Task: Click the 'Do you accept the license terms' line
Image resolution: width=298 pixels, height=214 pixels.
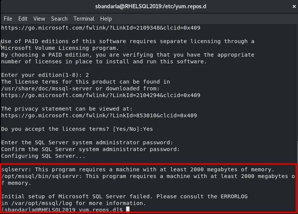Action: [x=77, y=129]
